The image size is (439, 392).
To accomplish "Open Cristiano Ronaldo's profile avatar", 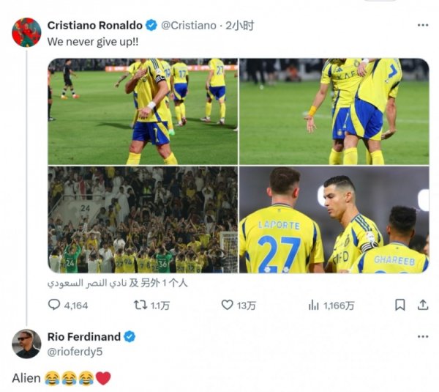I will pyautogui.click(x=26, y=32).
